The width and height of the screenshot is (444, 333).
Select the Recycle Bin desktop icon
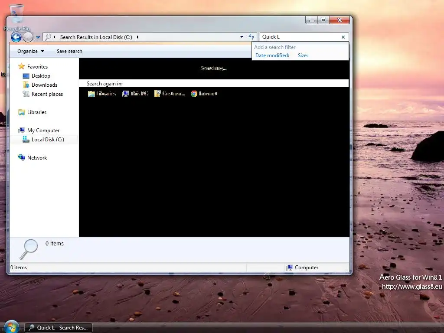point(17,17)
